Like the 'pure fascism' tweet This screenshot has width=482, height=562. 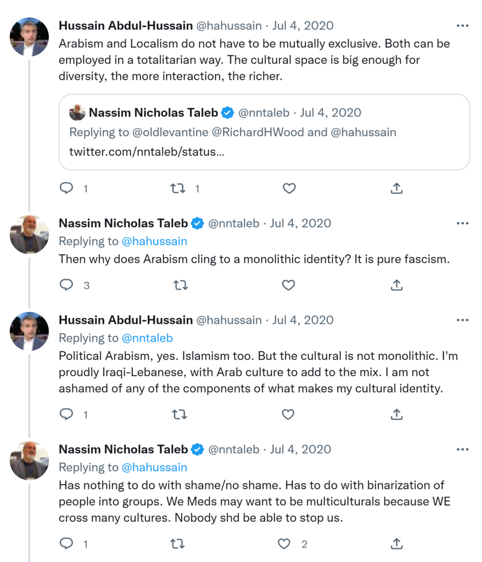coord(288,285)
